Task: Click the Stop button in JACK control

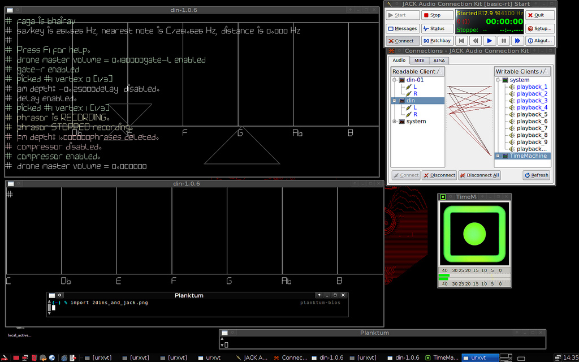Action: click(x=437, y=15)
